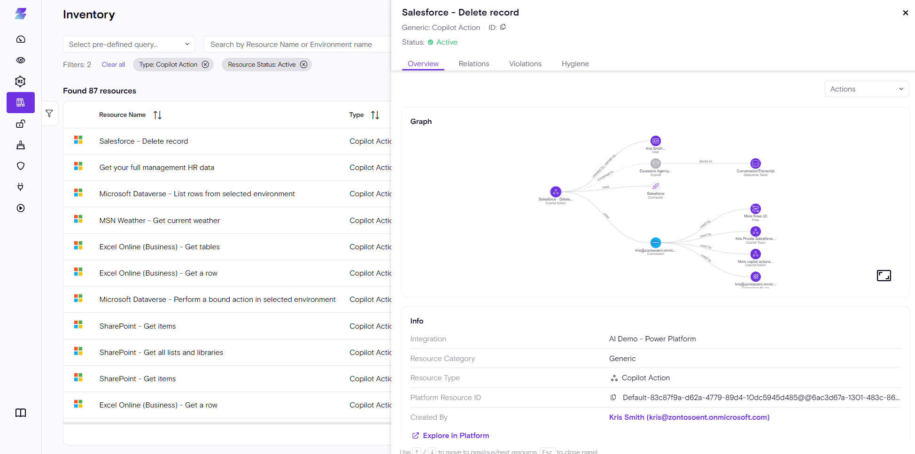Image resolution: width=915 pixels, height=454 pixels.
Task: Select the Inventory books icon in sidebar
Action: [x=21, y=102]
